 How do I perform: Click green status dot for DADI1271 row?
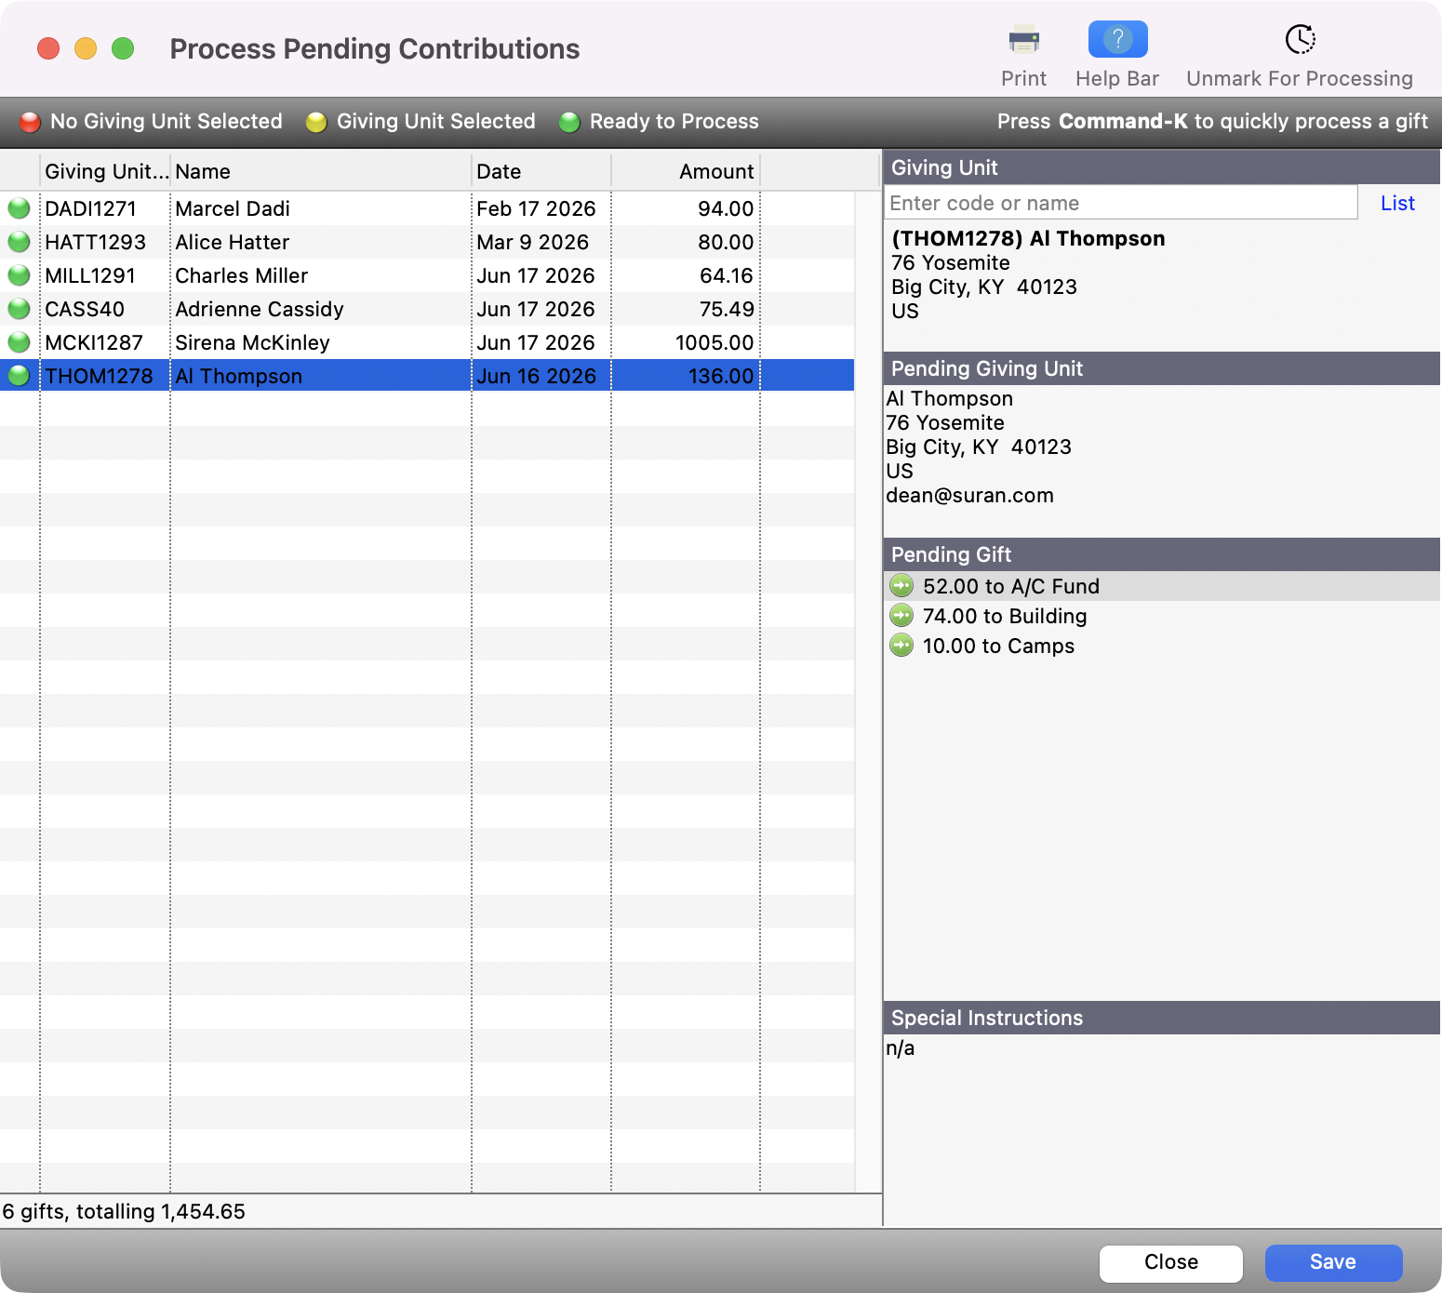[19, 208]
